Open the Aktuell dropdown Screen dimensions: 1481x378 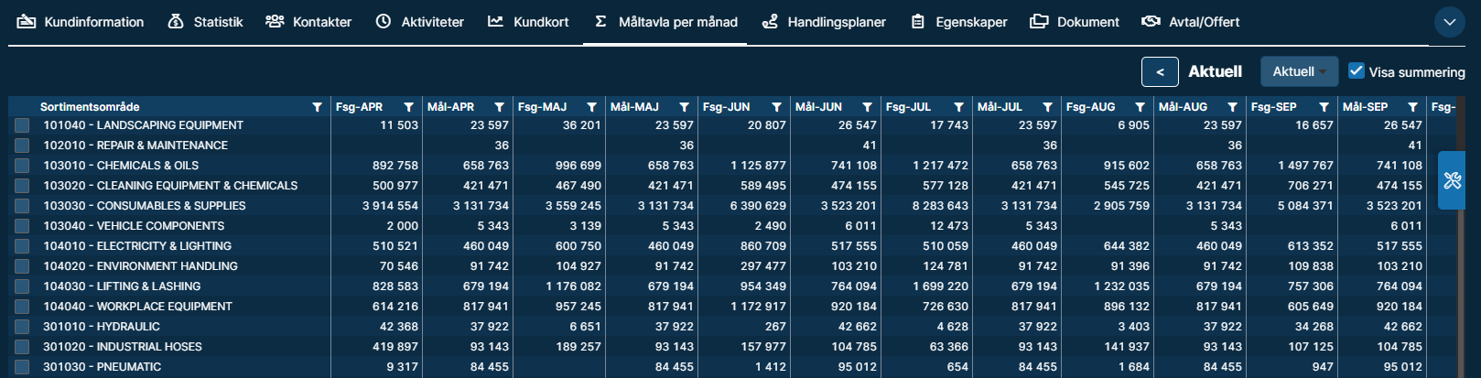pyautogui.click(x=1299, y=71)
